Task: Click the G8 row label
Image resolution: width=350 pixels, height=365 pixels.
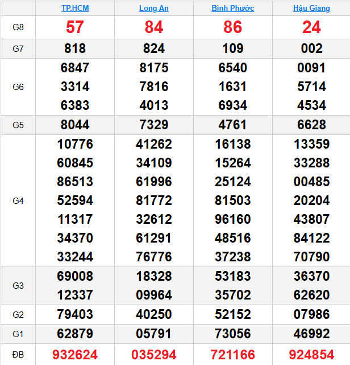Action: click(18, 27)
